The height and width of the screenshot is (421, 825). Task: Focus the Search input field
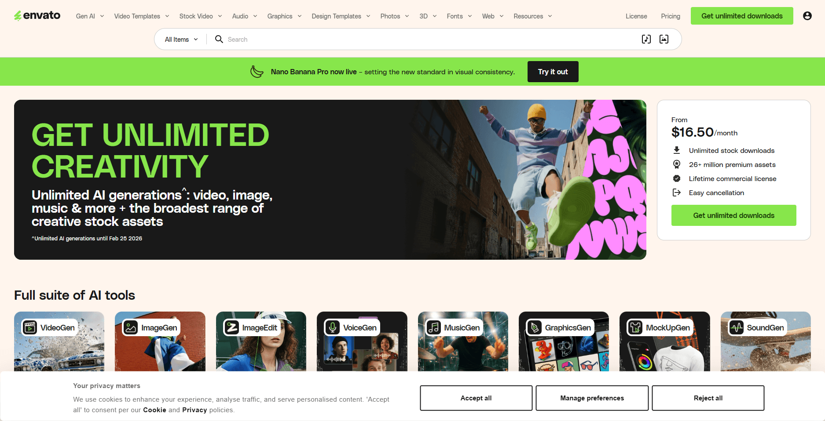[431, 40]
